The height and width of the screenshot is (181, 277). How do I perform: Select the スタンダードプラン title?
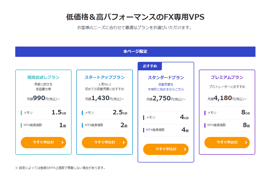click(166, 78)
